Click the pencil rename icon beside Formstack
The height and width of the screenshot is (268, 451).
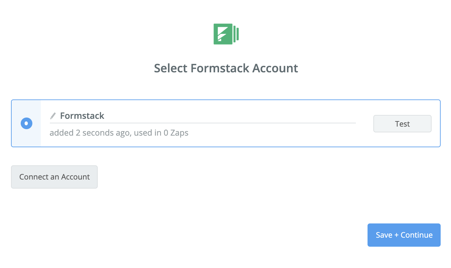[53, 116]
